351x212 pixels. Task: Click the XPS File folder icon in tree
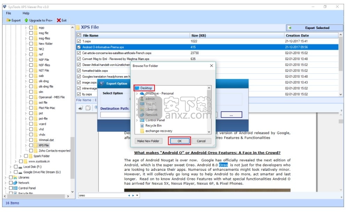pyautogui.click(x=36, y=146)
